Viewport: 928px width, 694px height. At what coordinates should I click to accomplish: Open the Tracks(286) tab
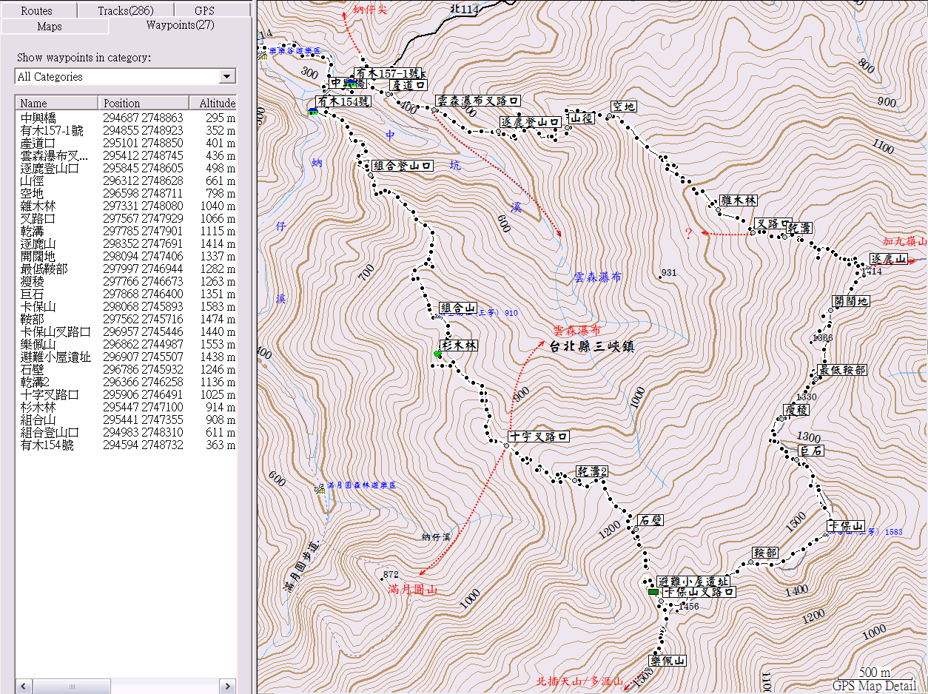tap(125, 10)
